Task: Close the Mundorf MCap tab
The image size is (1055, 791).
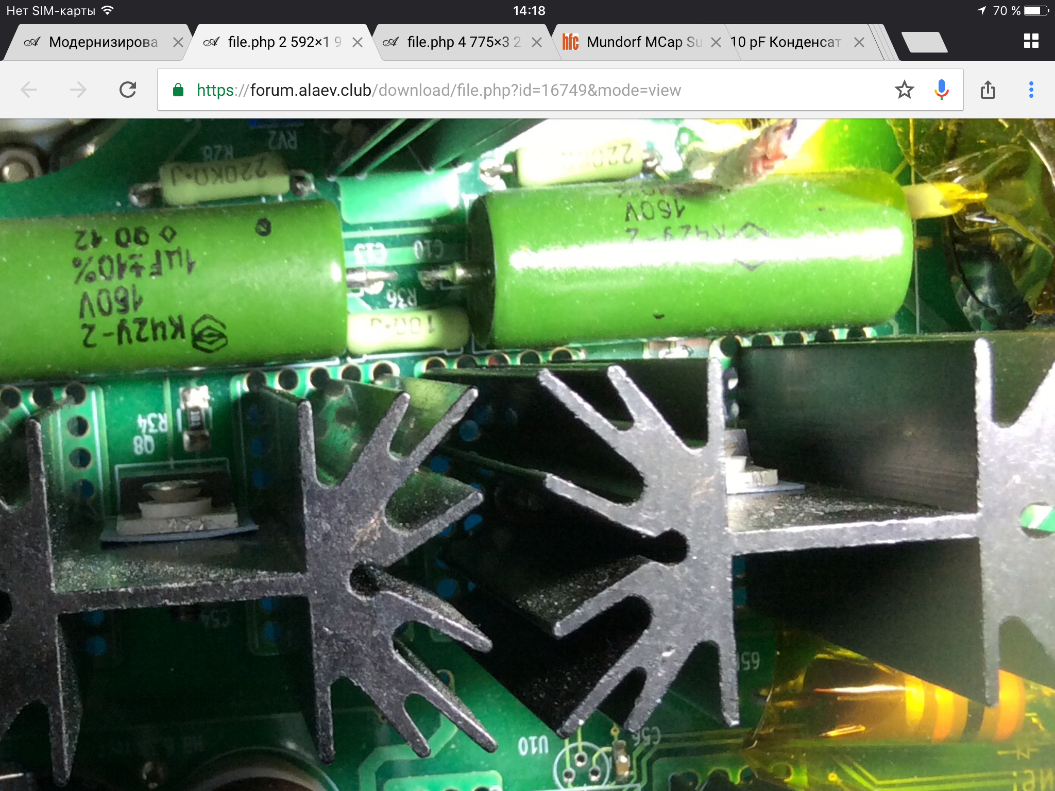Action: tap(716, 42)
